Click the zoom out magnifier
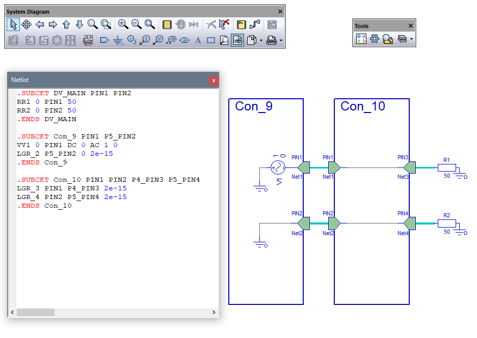Screen dimensions: 477x338 (x=136, y=24)
